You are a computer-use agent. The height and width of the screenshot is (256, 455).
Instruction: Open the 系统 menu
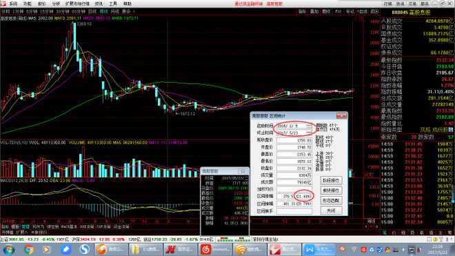tap(13, 3)
